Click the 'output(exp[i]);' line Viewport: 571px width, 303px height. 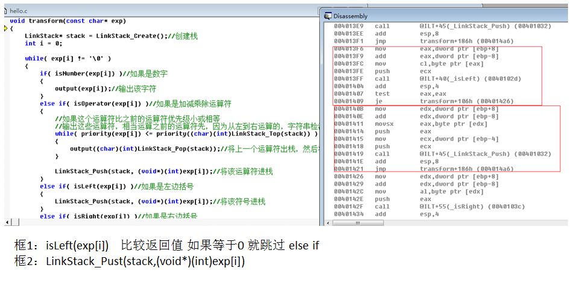click(106, 89)
